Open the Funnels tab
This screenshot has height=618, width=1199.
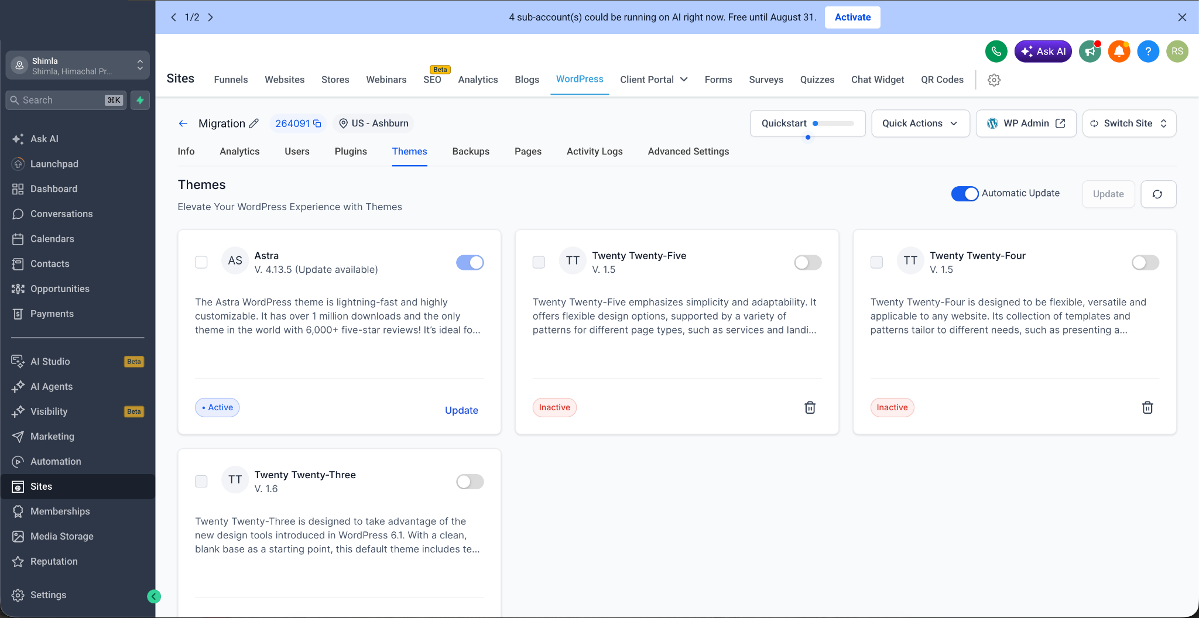(231, 80)
